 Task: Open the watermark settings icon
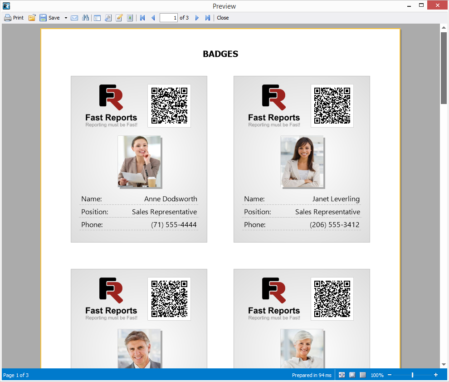pyautogui.click(x=130, y=18)
